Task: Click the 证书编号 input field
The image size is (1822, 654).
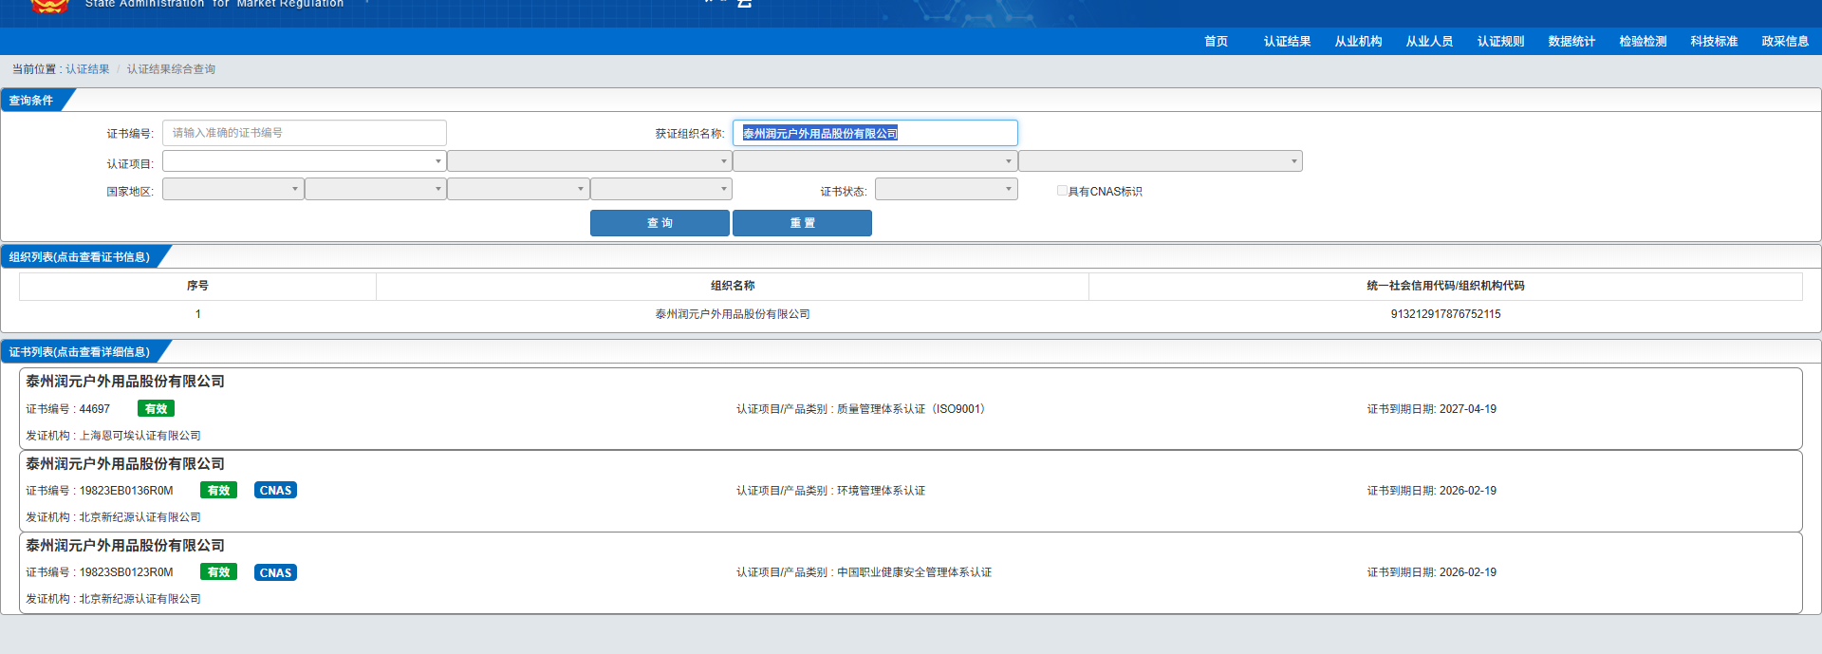Action: click(305, 133)
